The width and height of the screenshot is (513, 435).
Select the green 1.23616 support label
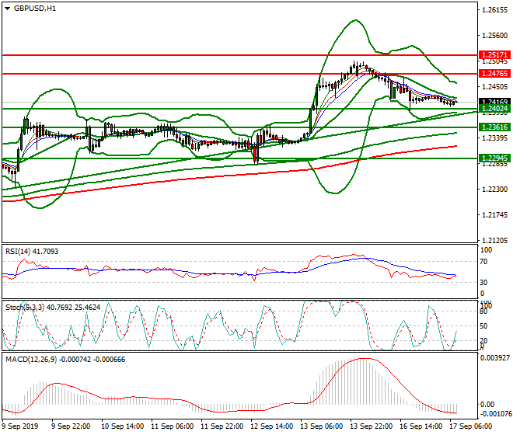[x=494, y=127]
